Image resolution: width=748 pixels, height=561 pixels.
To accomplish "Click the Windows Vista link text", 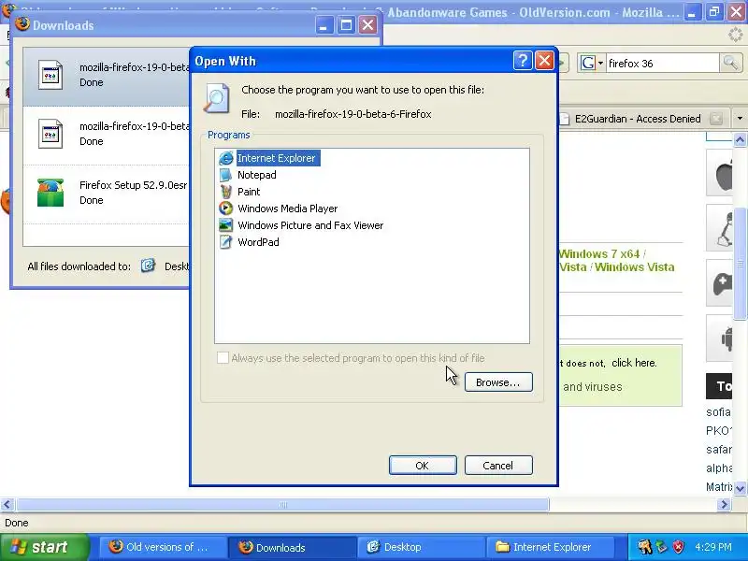I will pyautogui.click(x=635, y=267).
